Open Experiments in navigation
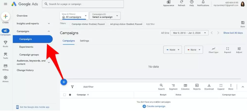The width and height of the screenshot is (247, 112). point(26,47)
